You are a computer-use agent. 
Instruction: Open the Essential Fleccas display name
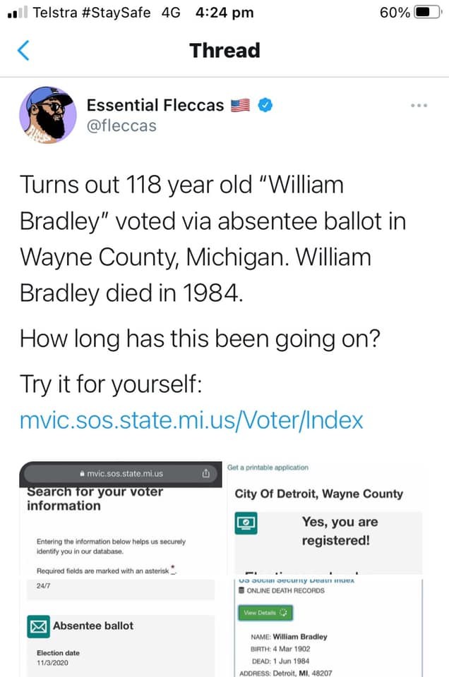[x=155, y=106]
